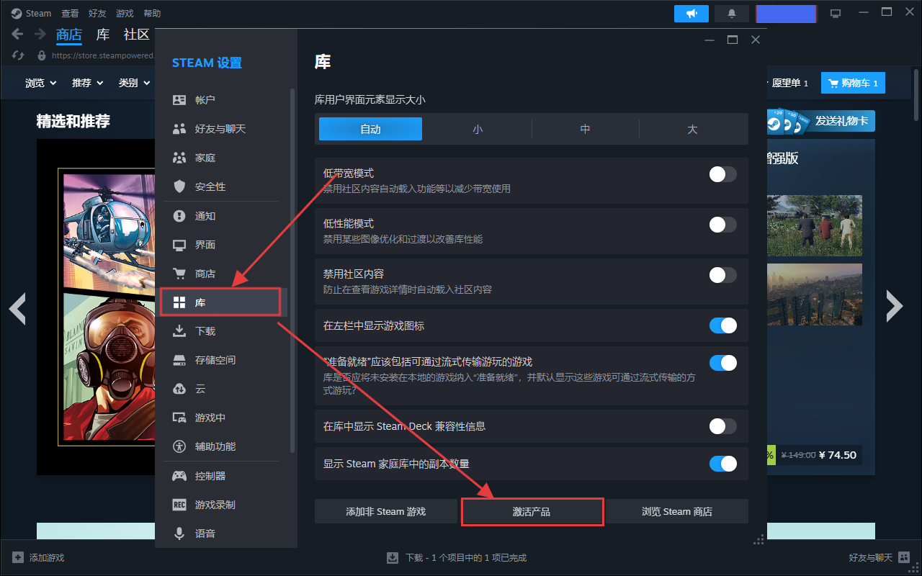Open the 购物车 cart button
The width and height of the screenshot is (922, 576).
pos(854,84)
